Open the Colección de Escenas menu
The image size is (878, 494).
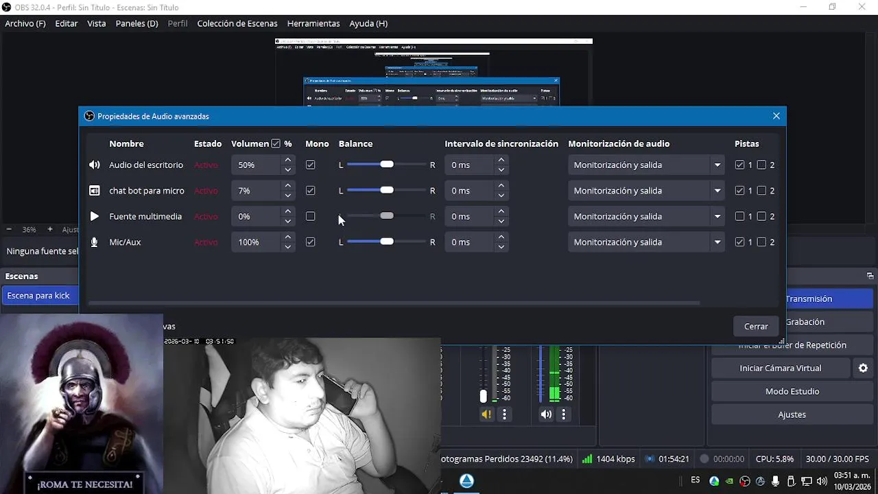tap(237, 23)
